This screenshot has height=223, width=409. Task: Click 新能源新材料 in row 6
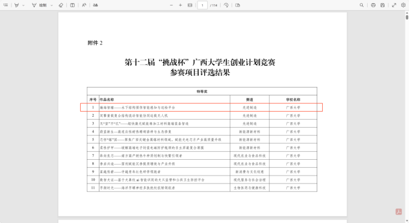(250, 148)
